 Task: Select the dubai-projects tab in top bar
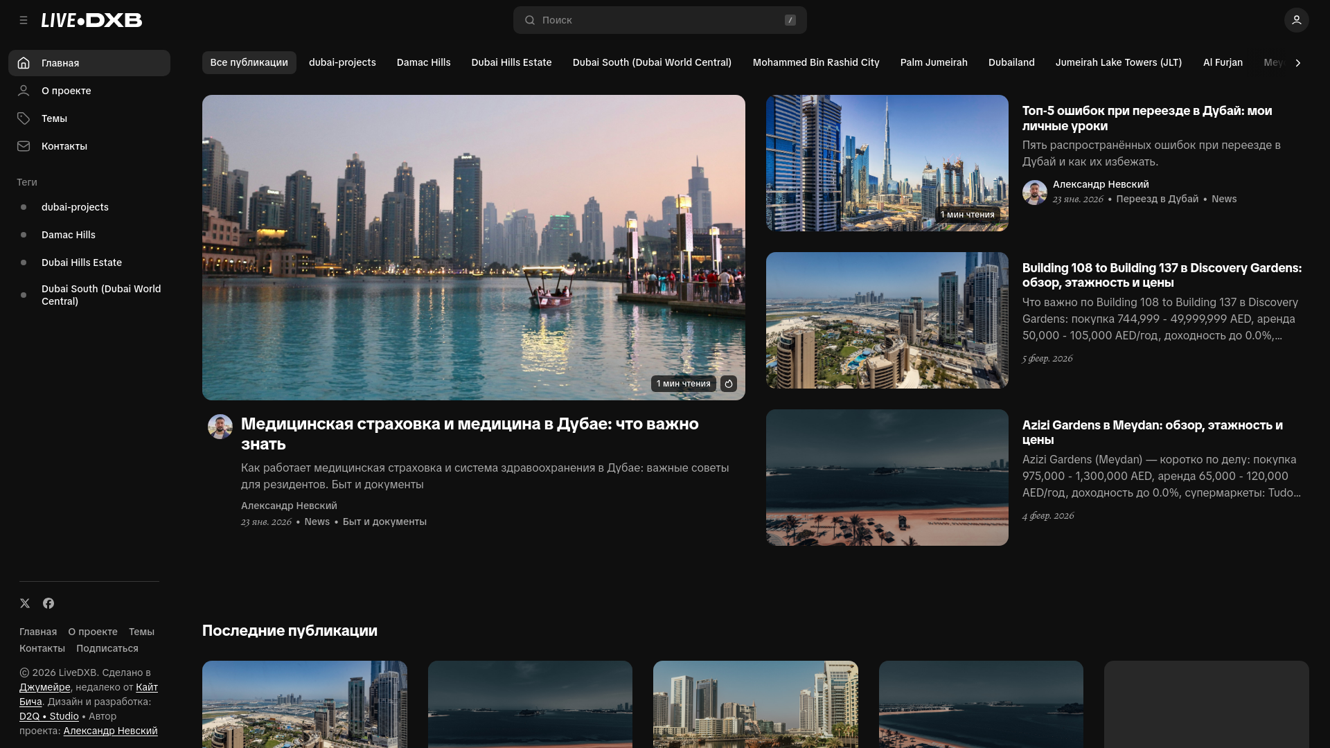coord(342,62)
